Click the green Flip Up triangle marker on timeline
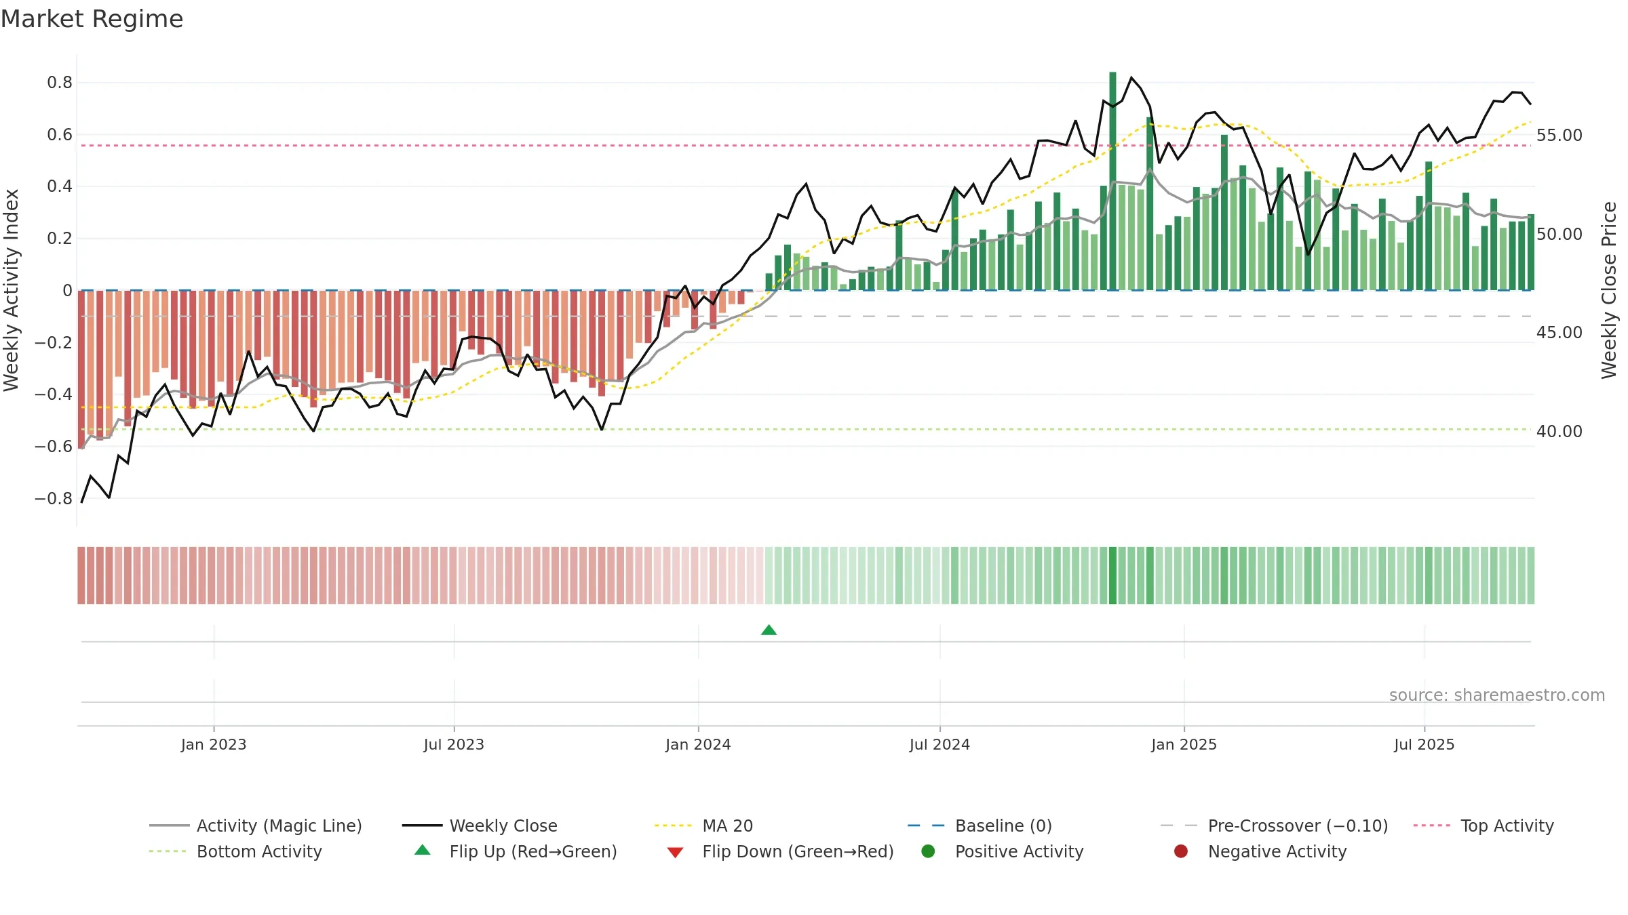The height and width of the screenshot is (915, 1628). 769,630
